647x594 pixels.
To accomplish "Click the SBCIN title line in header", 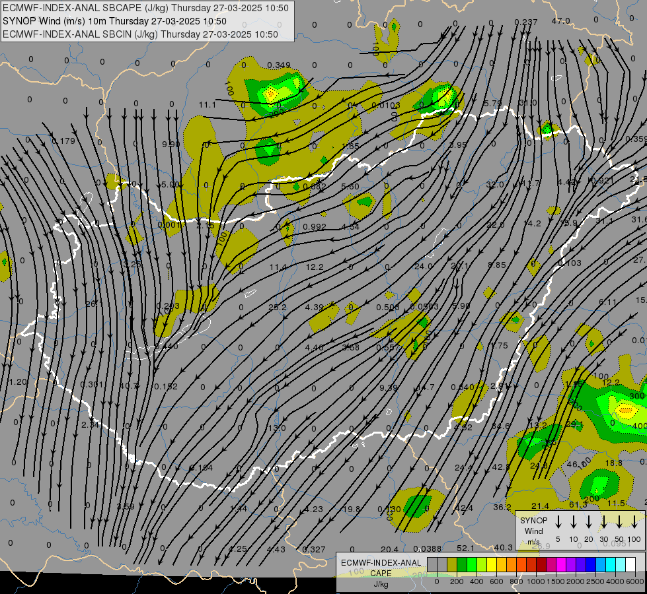I will 140,34.
